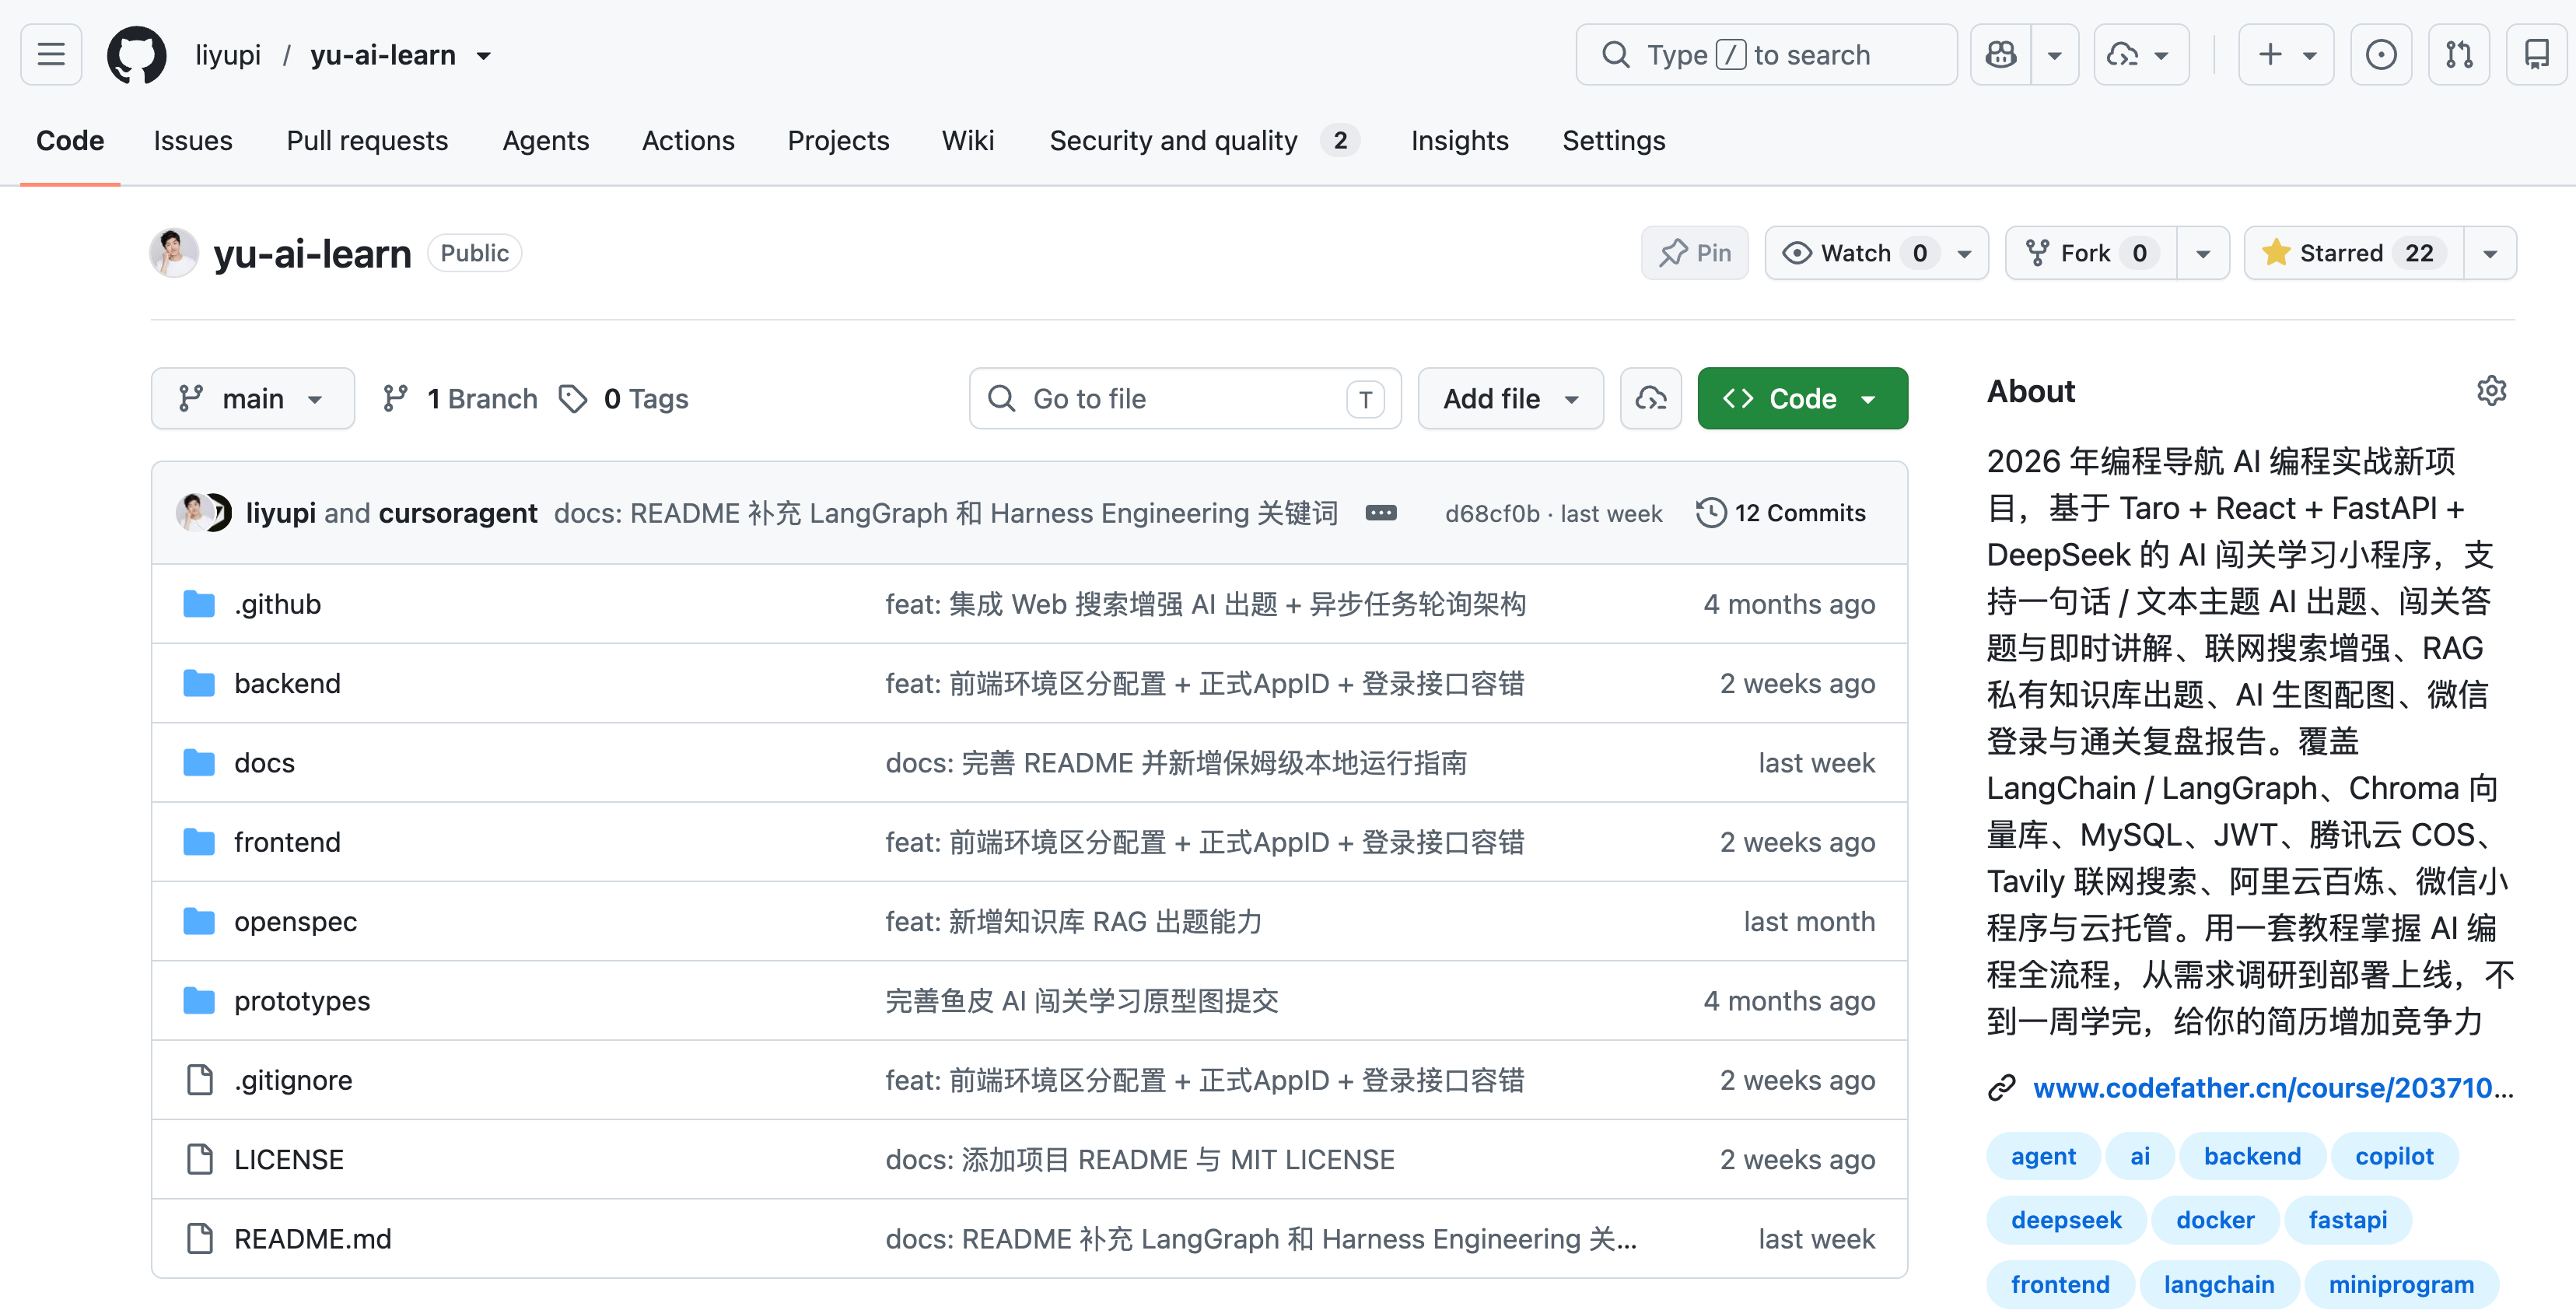This screenshot has width=2576, height=1310.
Task: Open the star lists dropdown arrow
Action: pyautogui.click(x=2490, y=253)
